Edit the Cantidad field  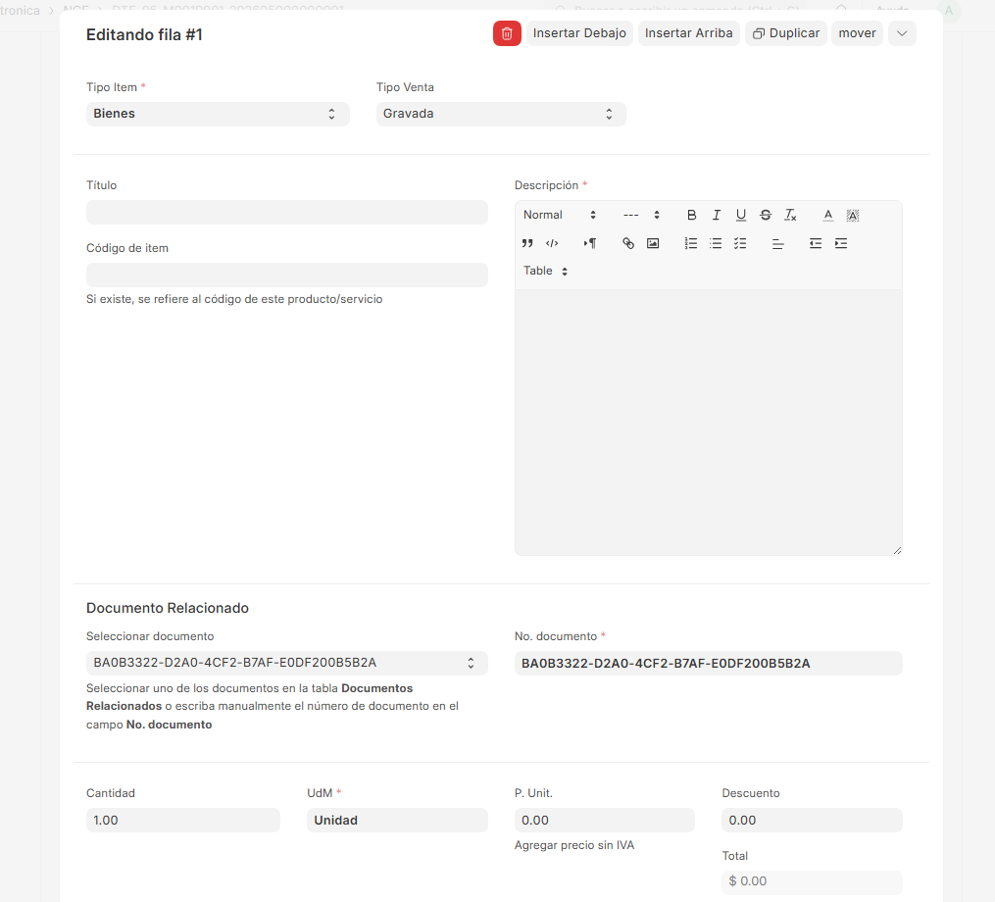[182, 820]
